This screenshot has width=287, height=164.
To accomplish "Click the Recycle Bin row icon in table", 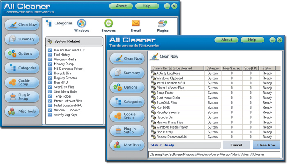I will pyautogui.click(x=153, y=117).
